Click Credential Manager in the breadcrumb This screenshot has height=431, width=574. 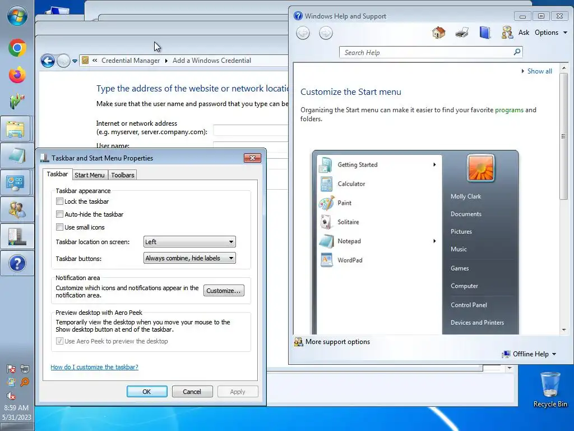point(131,61)
